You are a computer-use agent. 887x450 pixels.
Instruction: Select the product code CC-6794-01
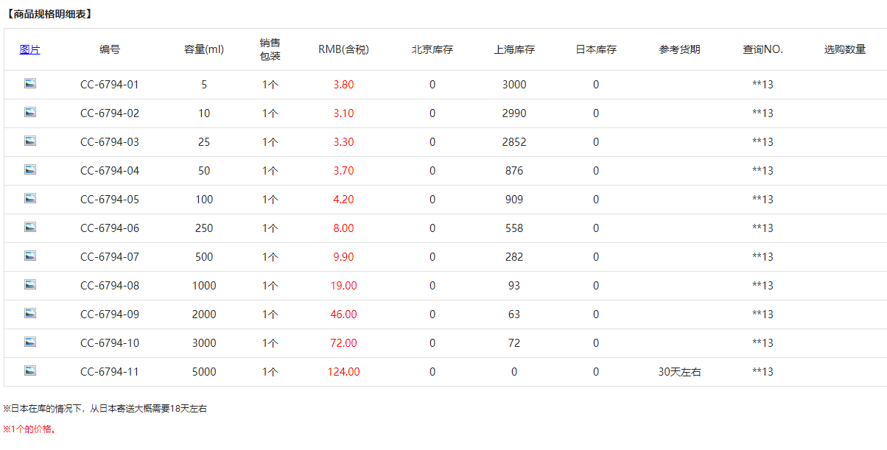coord(110,85)
